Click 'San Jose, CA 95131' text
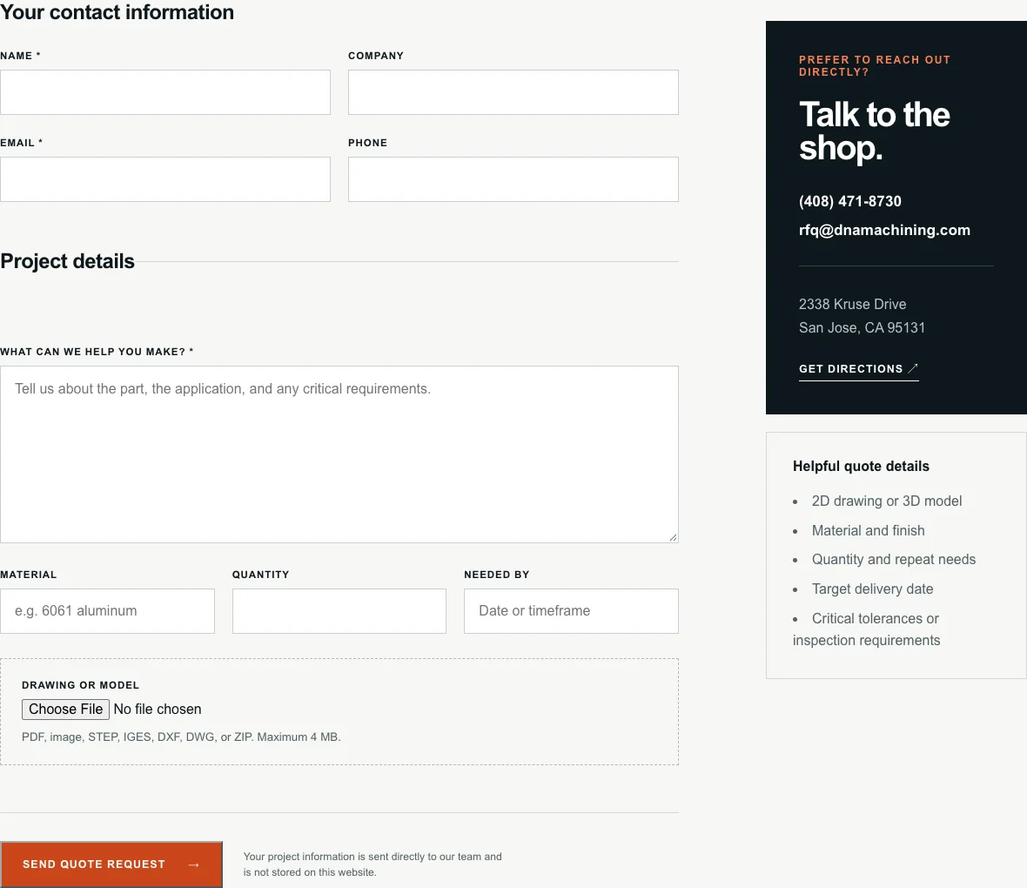This screenshot has height=888, width=1027. pos(862,327)
